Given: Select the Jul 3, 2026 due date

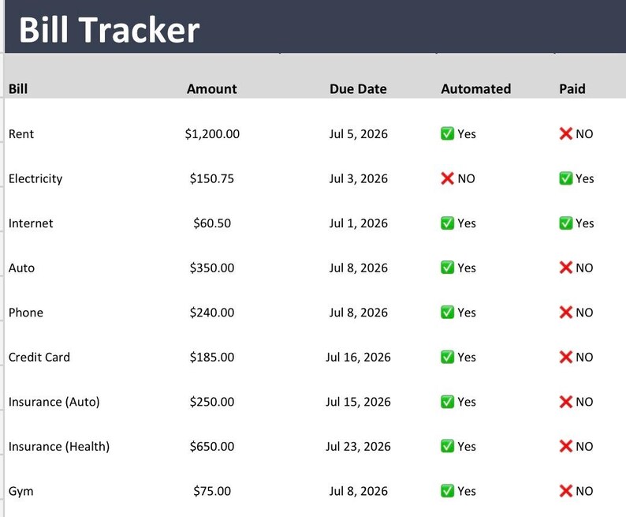Looking at the screenshot, I should tap(358, 178).
